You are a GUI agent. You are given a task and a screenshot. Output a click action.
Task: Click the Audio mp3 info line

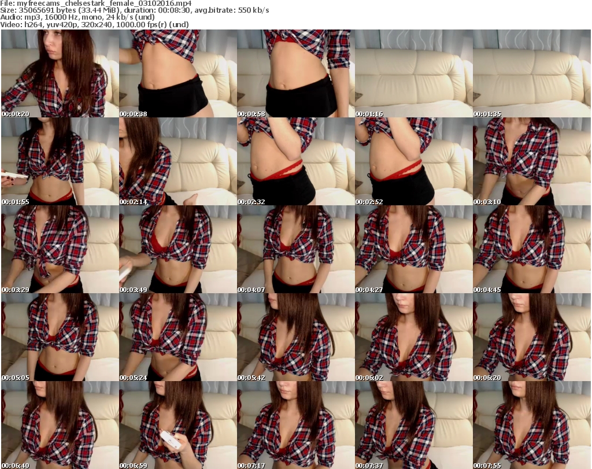pos(77,17)
